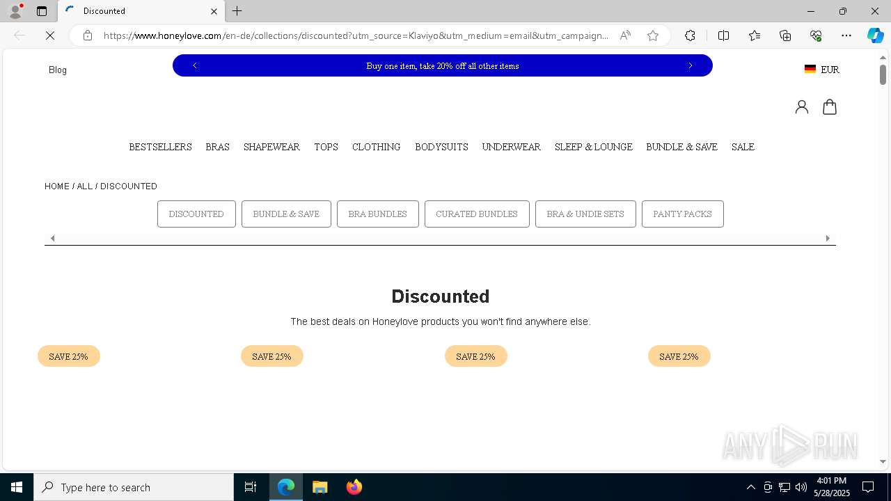Open CLOTHING menu

point(376,147)
